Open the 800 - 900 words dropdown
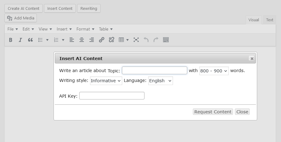Image resolution: width=281 pixels, height=142 pixels. [x=214, y=71]
